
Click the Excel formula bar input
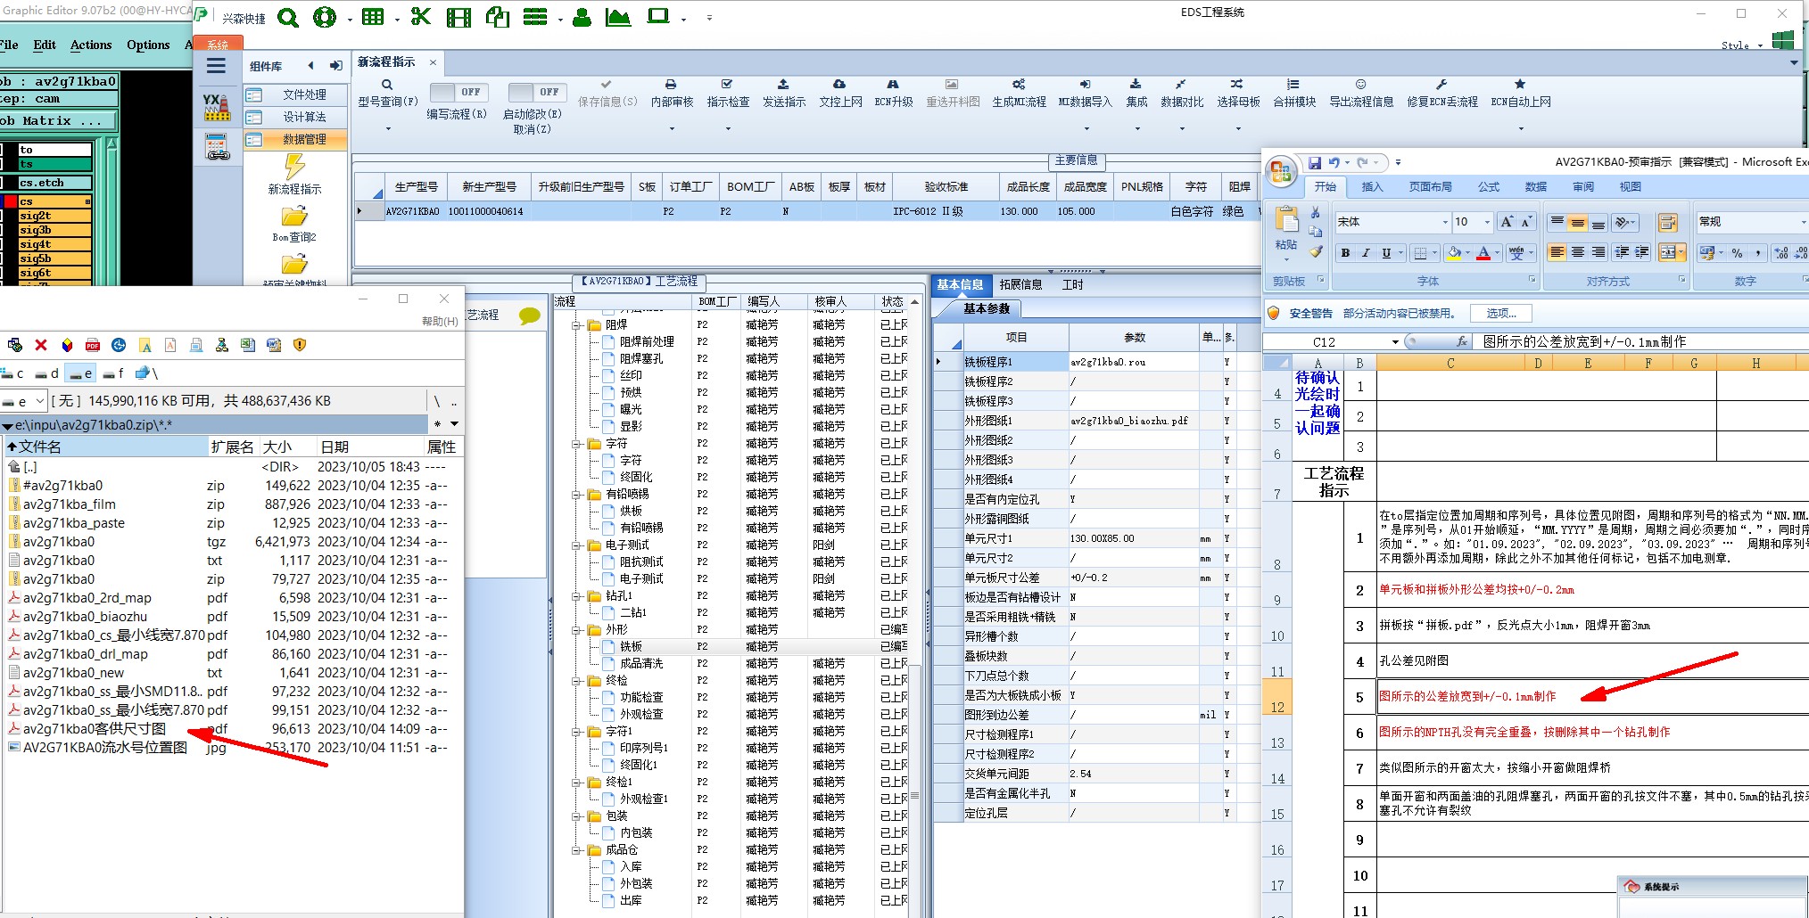coord(1641,342)
